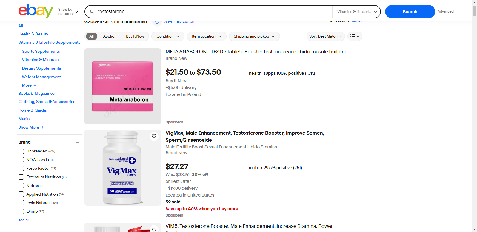Switch to Buy It Now tab
Image resolution: width=477 pixels, height=232 pixels.
(135, 36)
